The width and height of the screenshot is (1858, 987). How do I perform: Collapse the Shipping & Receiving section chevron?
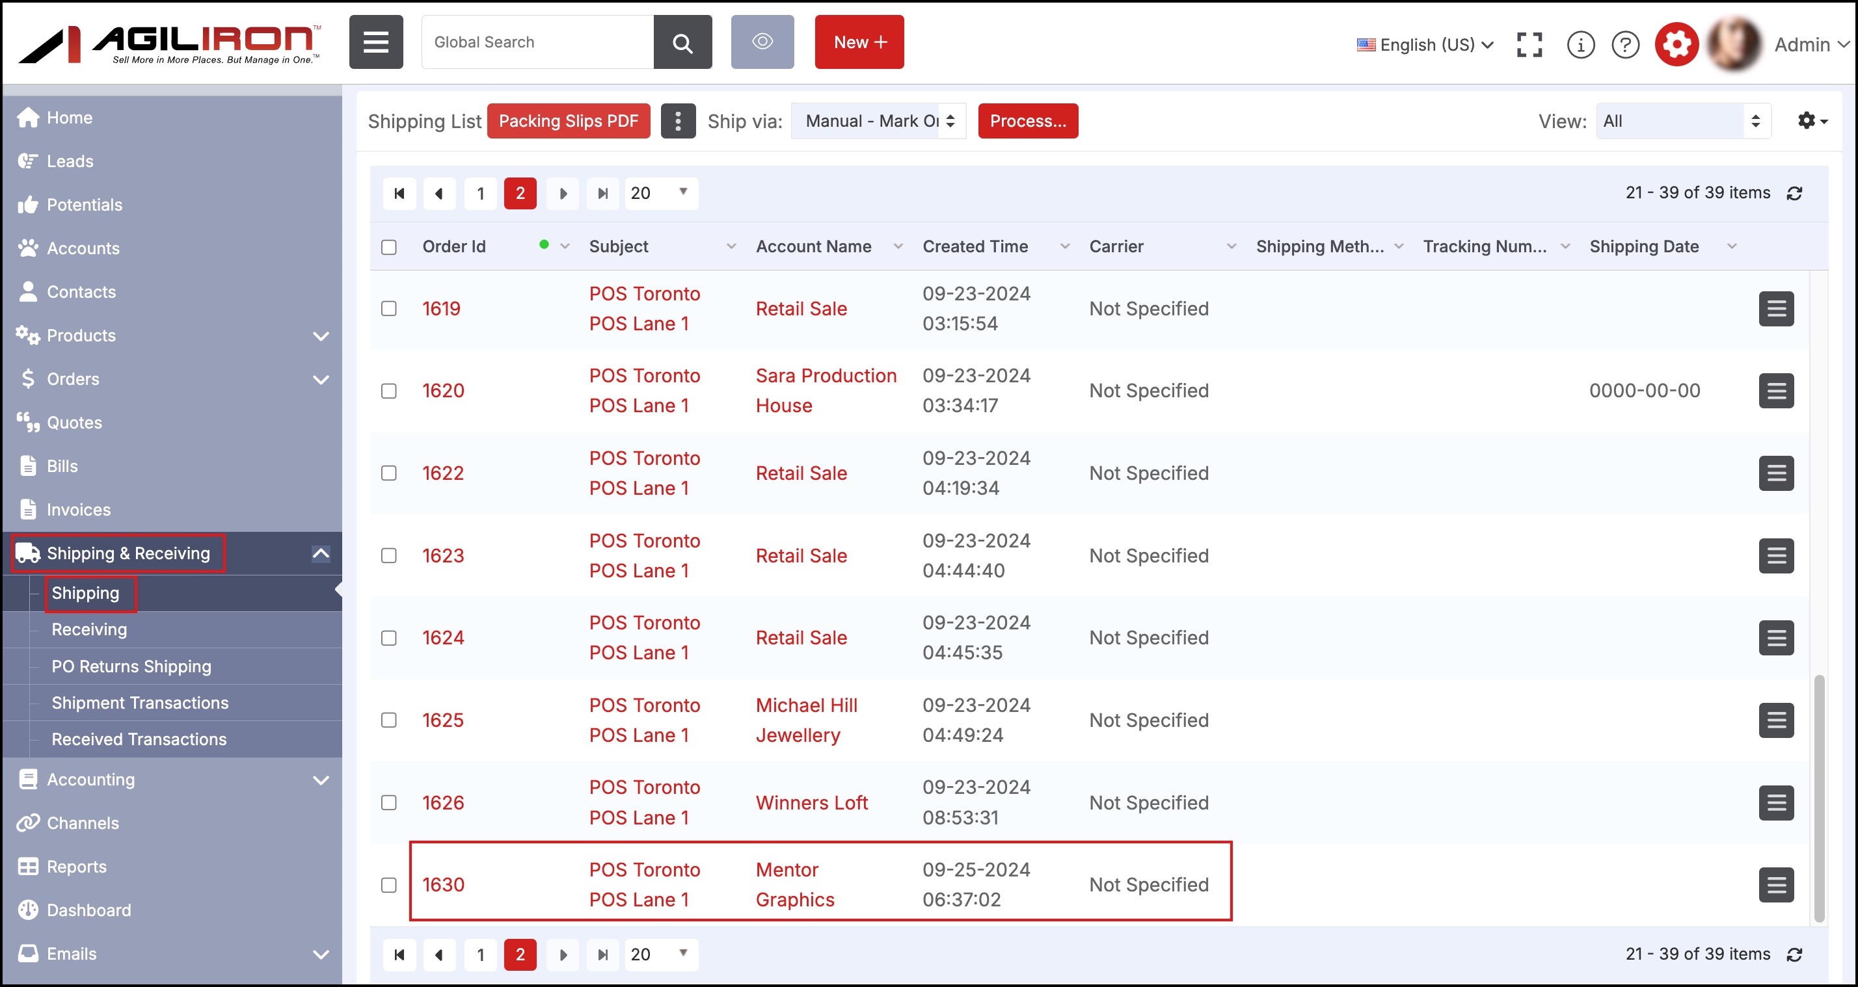point(321,553)
